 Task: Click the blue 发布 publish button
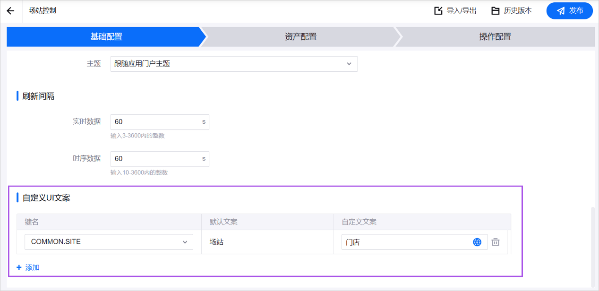pyautogui.click(x=569, y=11)
